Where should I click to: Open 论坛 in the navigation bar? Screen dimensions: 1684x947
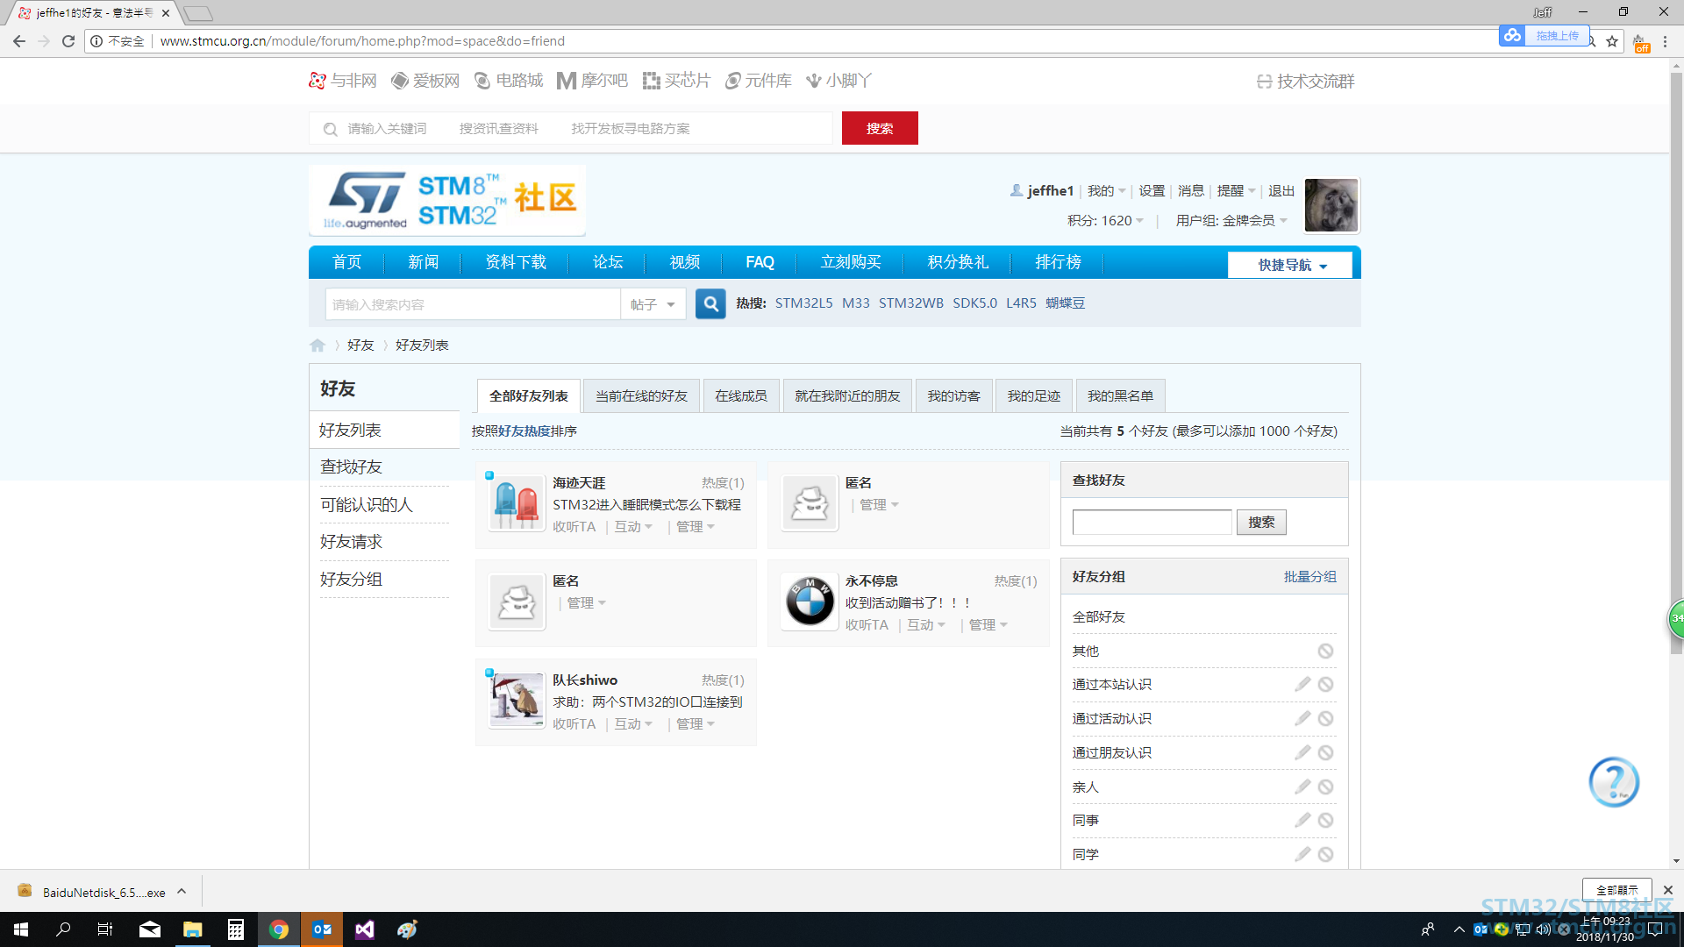click(x=608, y=262)
